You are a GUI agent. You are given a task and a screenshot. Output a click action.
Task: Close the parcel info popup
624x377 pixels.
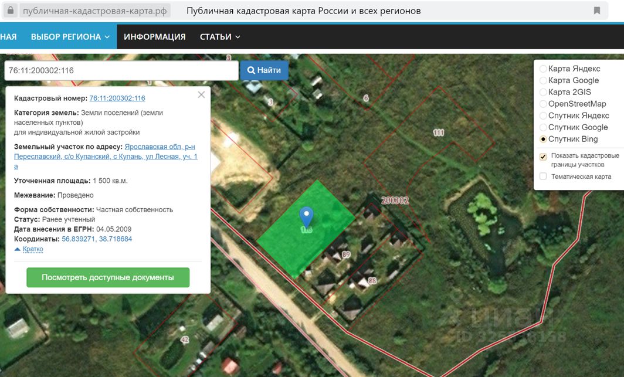[x=201, y=94]
